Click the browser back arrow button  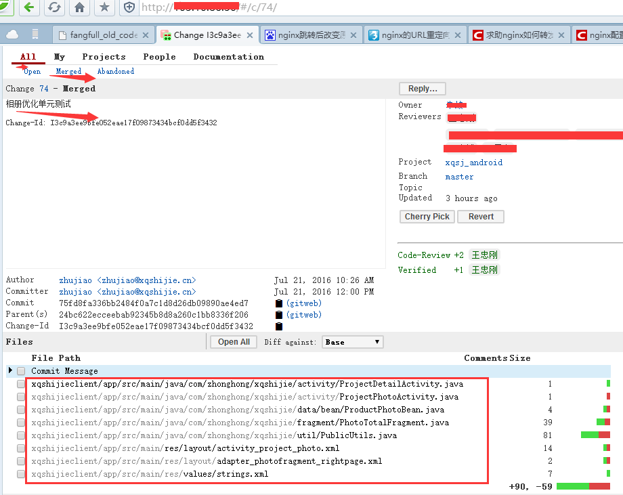point(28,7)
